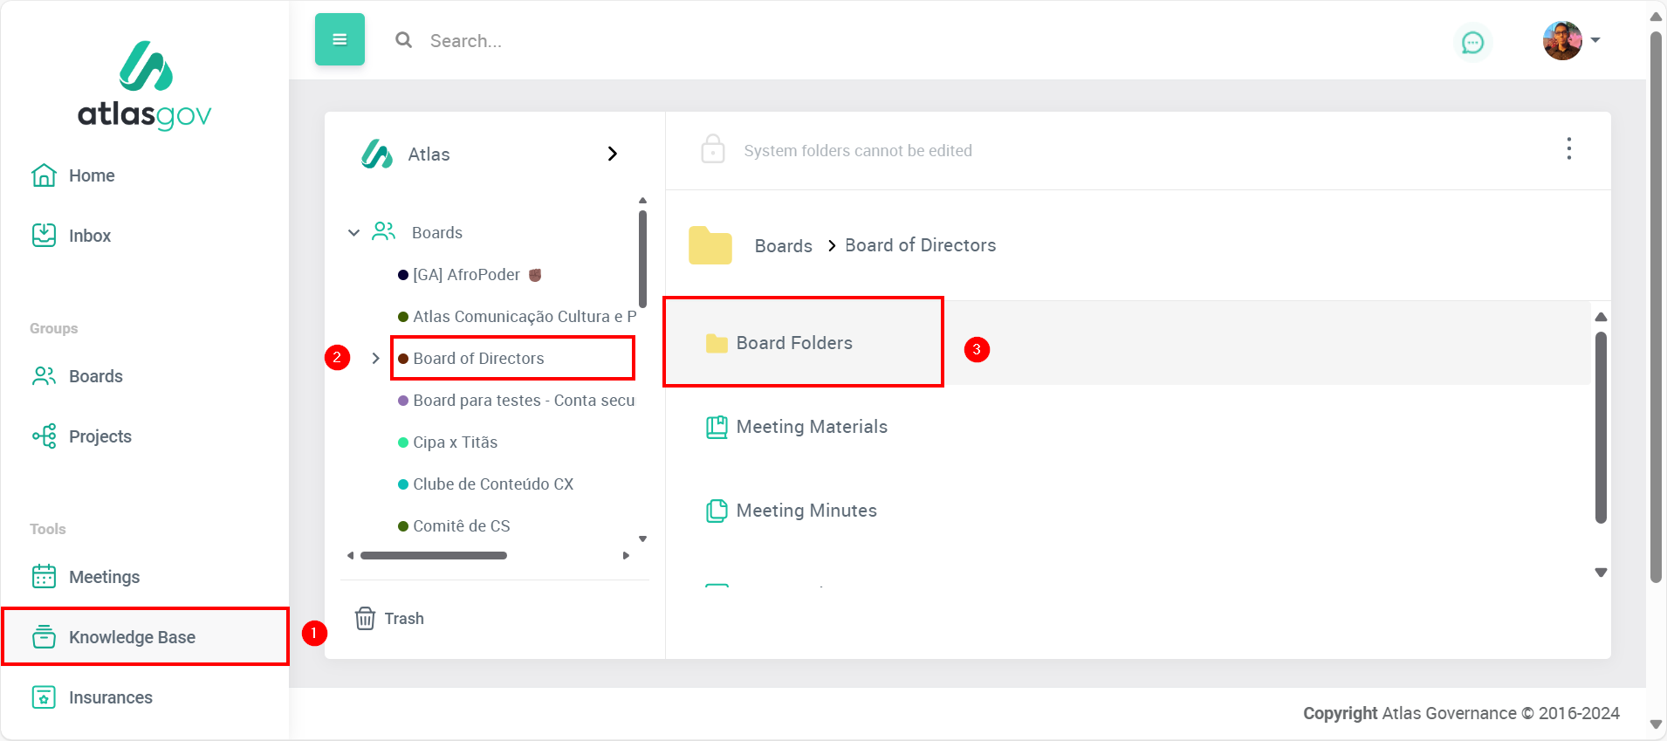Click the Boards tree people icon
This screenshot has height=741, width=1667.
pos(384,231)
